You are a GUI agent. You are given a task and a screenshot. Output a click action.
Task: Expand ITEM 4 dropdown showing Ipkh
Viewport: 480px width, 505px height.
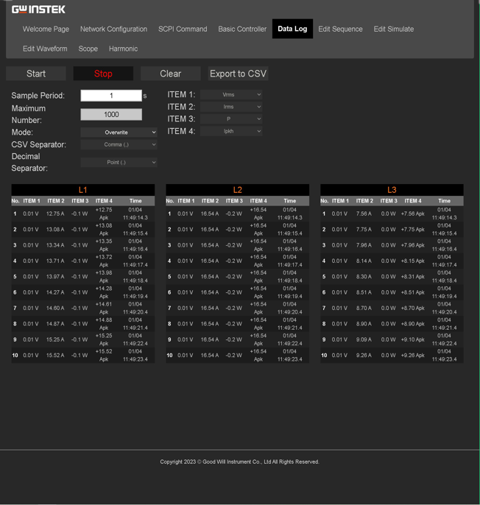pyautogui.click(x=231, y=132)
